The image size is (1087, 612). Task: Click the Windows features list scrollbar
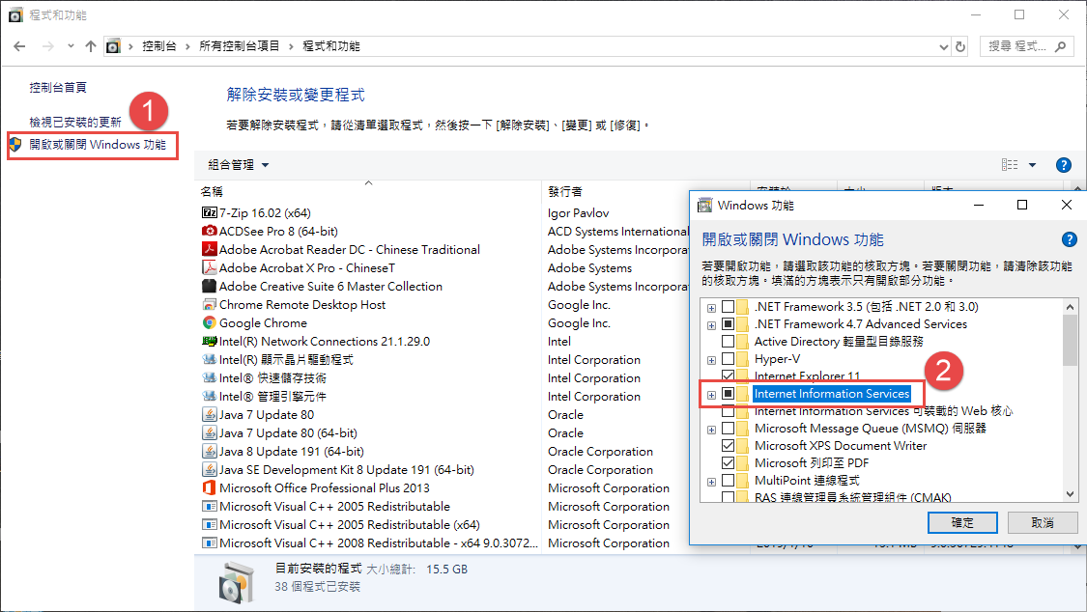tap(1070, 405)
